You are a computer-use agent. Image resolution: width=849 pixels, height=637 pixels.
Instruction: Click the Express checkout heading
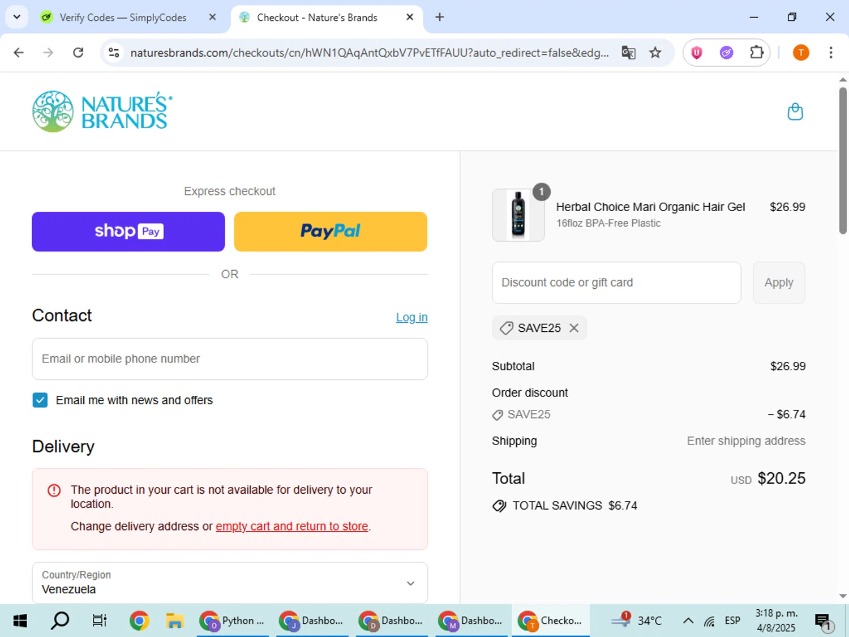[230, 191]
